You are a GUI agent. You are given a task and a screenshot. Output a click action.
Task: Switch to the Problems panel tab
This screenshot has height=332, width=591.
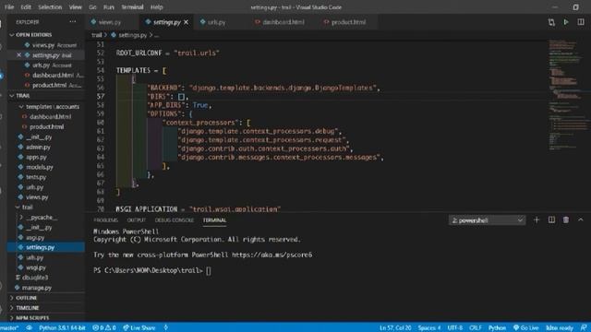coord(106,220)
